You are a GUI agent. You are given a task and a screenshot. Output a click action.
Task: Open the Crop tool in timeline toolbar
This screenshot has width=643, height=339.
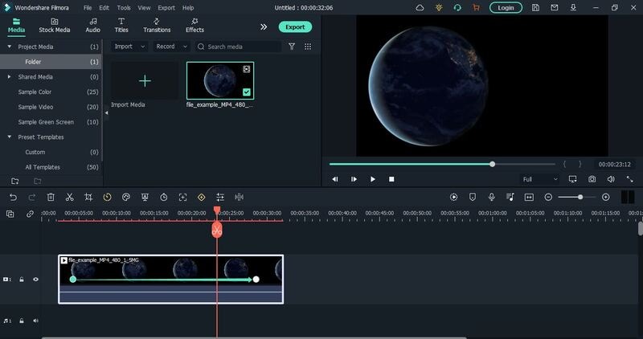coord(88,197)
